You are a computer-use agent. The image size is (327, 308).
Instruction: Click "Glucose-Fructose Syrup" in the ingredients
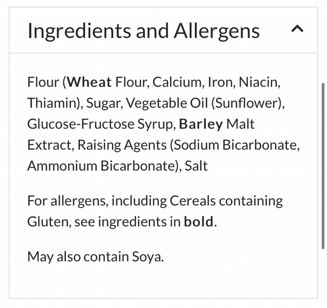click(101, 124)
